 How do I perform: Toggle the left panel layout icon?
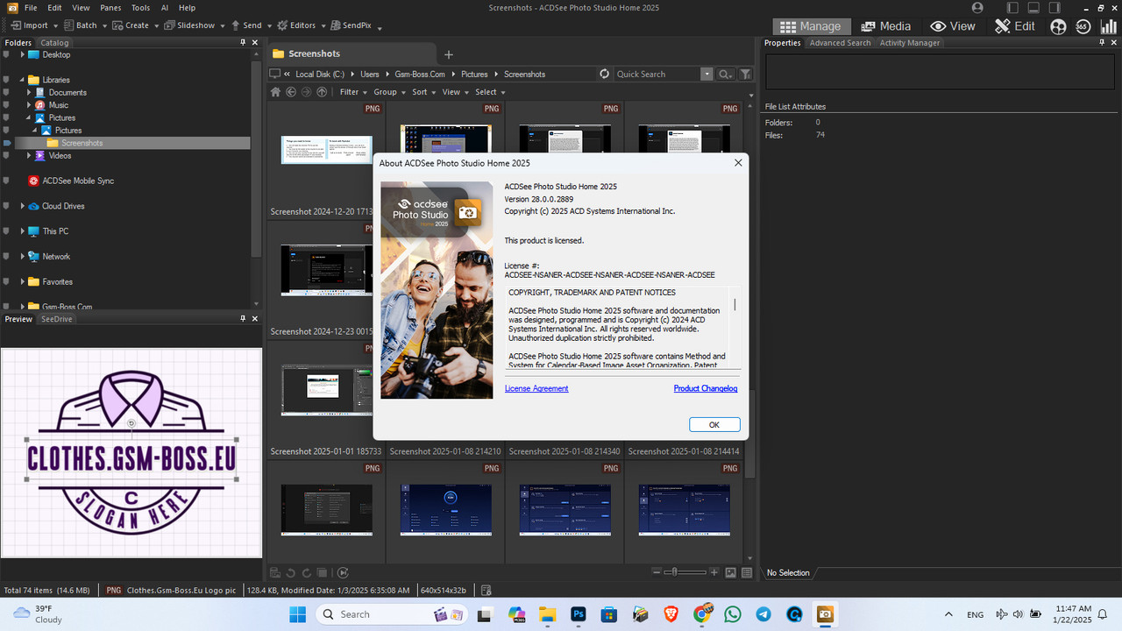1013,8
